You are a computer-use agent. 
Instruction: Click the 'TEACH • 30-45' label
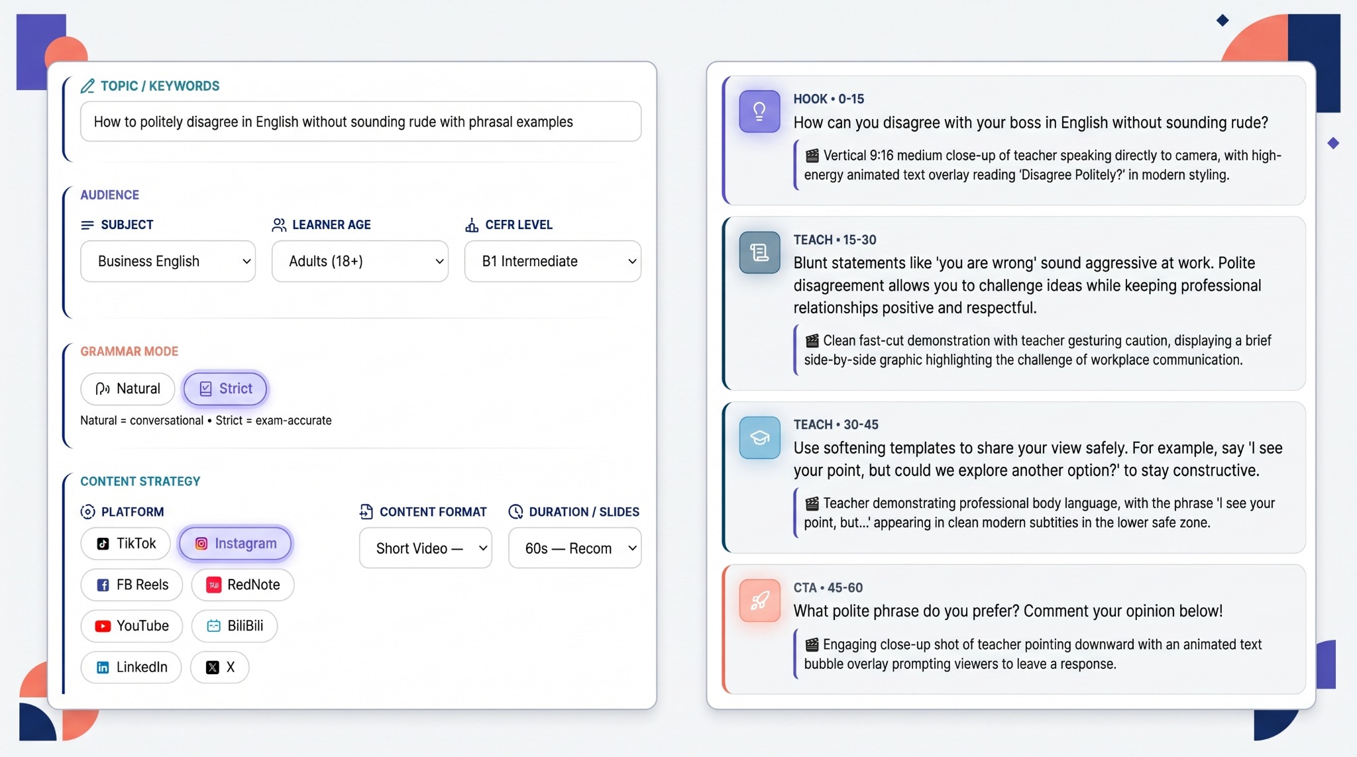click(836, 425)
